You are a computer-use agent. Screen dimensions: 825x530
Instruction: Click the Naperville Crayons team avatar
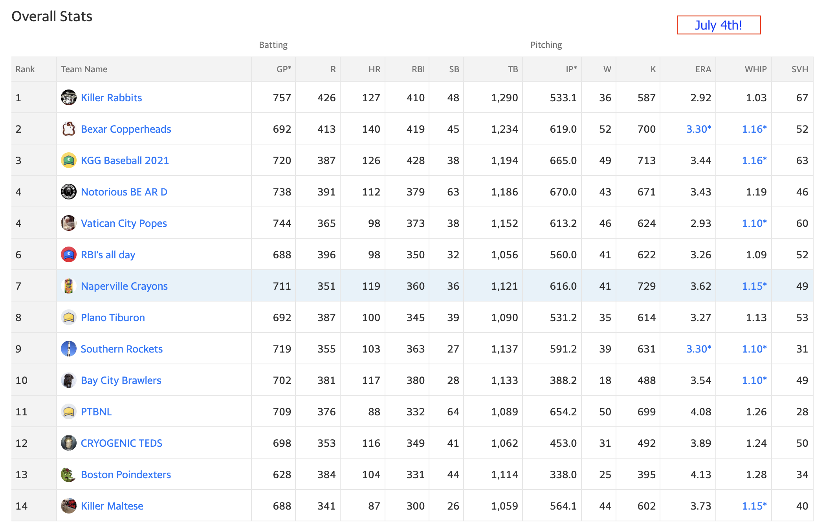[x=69, y=286]
